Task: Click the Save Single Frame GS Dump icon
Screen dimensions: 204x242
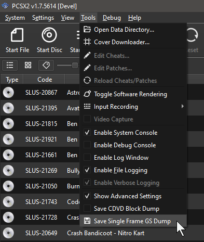Action: point(87,221)
